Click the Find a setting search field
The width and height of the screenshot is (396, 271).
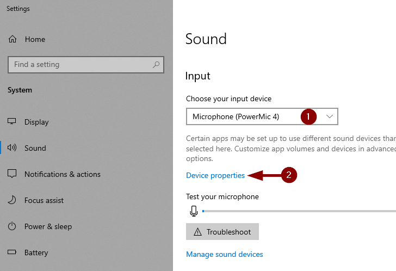click(x=86, y=65)
